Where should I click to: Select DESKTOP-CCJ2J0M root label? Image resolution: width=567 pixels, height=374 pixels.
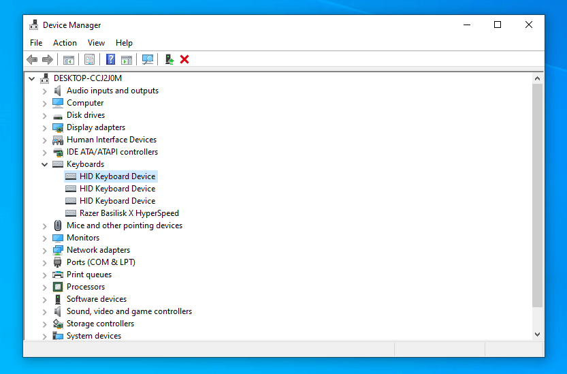(88, 78)
